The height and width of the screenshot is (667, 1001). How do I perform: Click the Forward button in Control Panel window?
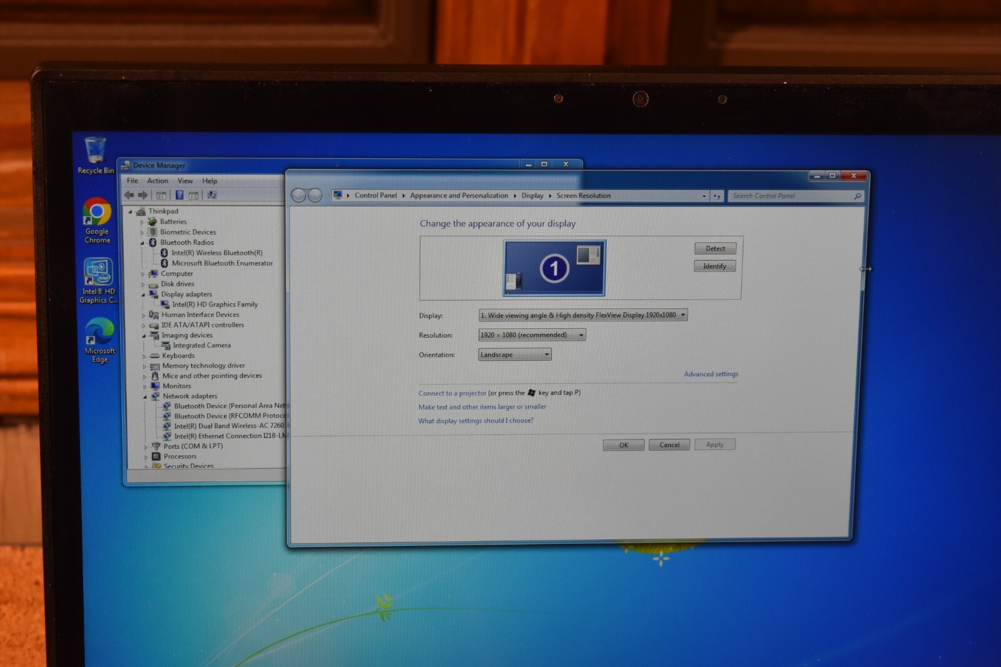[315, 196]
